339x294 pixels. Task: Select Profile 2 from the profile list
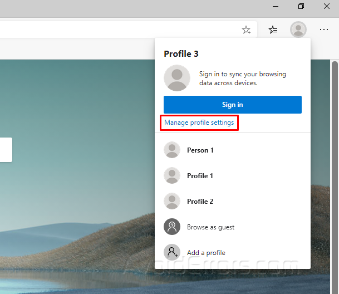pyautogui.click(x=200, y=202)
